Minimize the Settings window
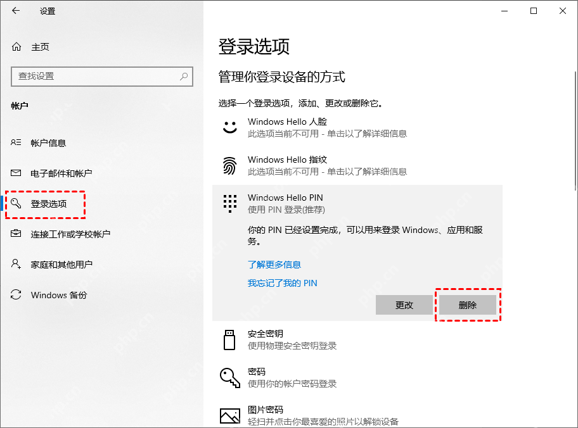 pos(504,11)
